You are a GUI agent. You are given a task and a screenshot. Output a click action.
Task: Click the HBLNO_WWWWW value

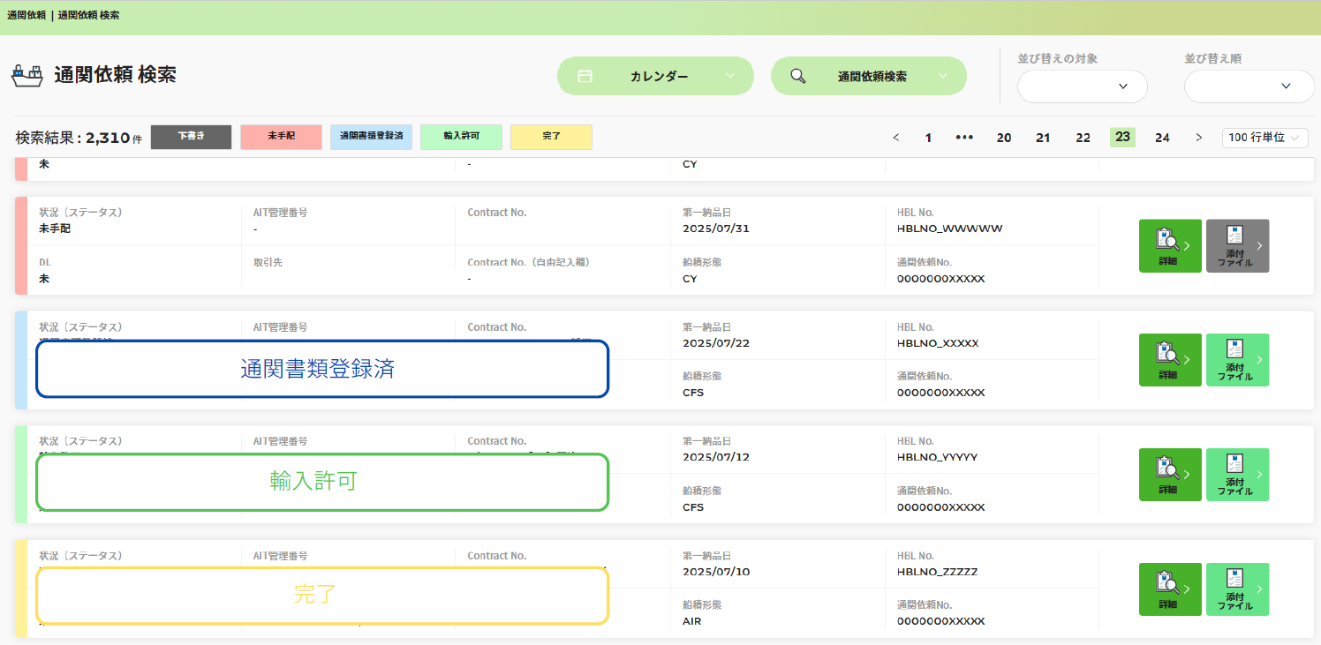click(949, 229)
